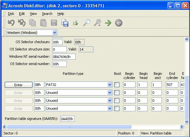
Task: Click OS Selector structure size field
Action: [60, 49]
